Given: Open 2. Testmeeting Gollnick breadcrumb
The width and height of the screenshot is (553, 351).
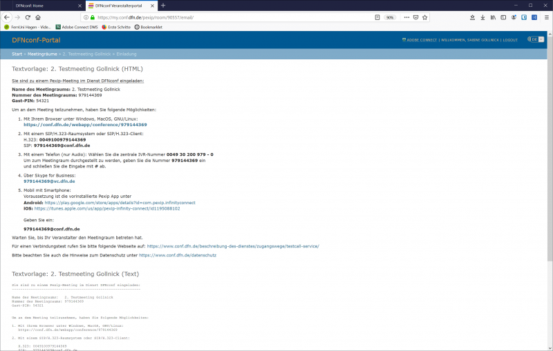Looking at the screenshot, I should point(87,54).
